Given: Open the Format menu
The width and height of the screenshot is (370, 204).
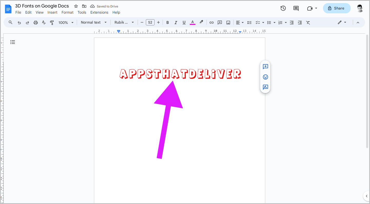Looking at the screenshot, I should [68, 12].
